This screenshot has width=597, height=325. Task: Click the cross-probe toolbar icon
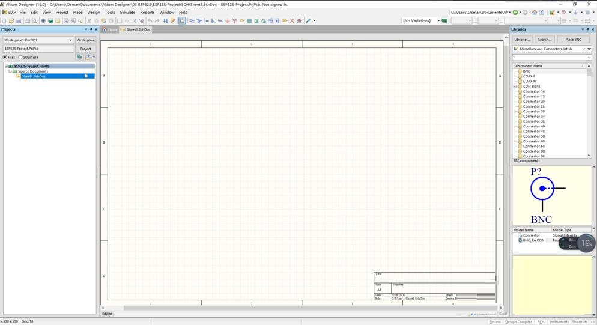click(173, 21)
